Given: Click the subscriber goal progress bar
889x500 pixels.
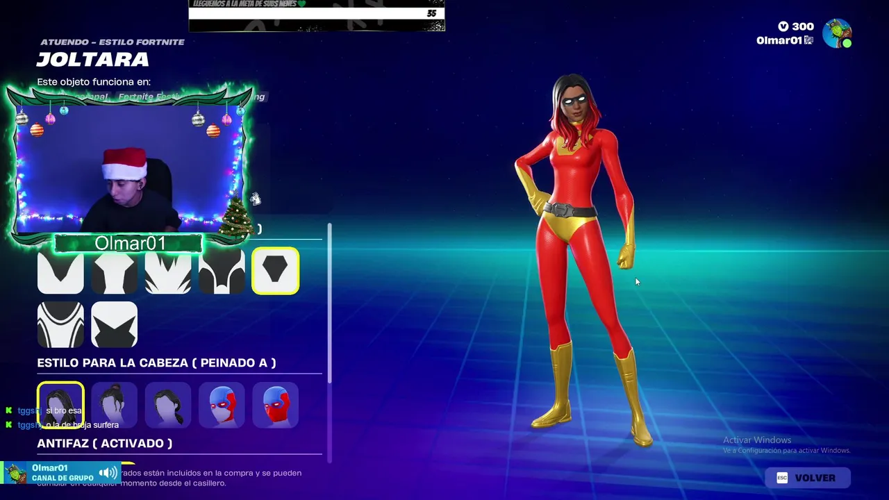Looking at the screenshot, I should click(317, 13).
